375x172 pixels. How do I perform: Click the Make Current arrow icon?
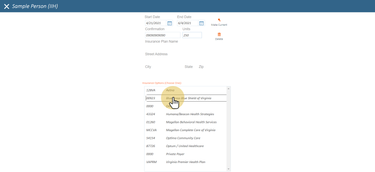(x=219, y=20)
